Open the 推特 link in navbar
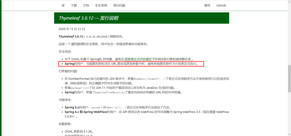This screenshot has width=291, height=136. pos(207,5)
